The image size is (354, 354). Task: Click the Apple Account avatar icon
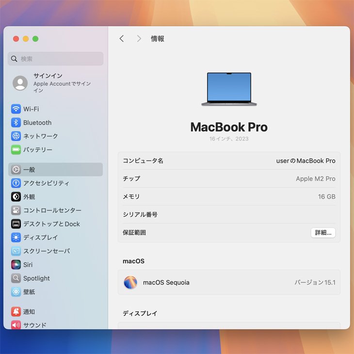pyautogui.click(x=20, y=83)
